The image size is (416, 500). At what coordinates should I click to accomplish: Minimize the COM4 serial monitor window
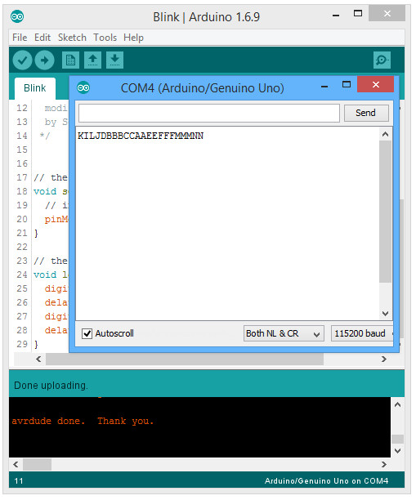(324, 87)
